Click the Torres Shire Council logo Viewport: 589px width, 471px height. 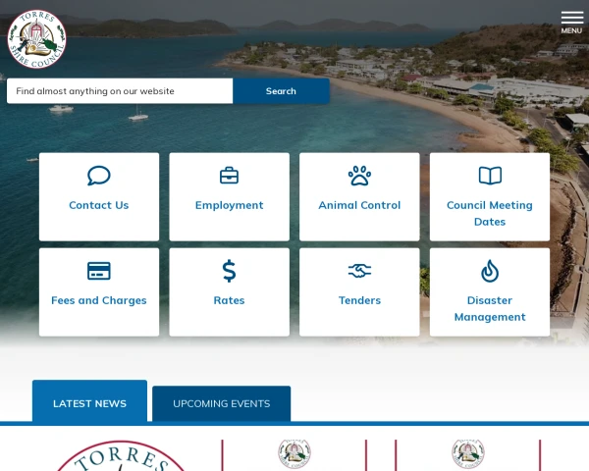click(37, 39)
